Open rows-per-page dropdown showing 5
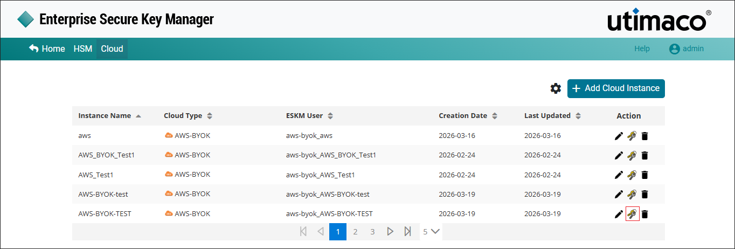Screen dimensions: 735x249 (432, 232)
